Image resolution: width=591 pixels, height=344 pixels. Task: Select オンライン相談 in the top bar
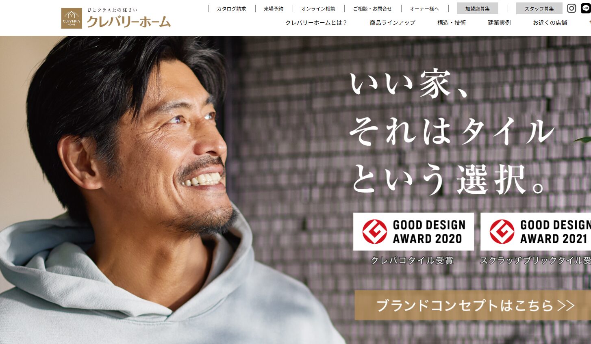tap(318, 9)
